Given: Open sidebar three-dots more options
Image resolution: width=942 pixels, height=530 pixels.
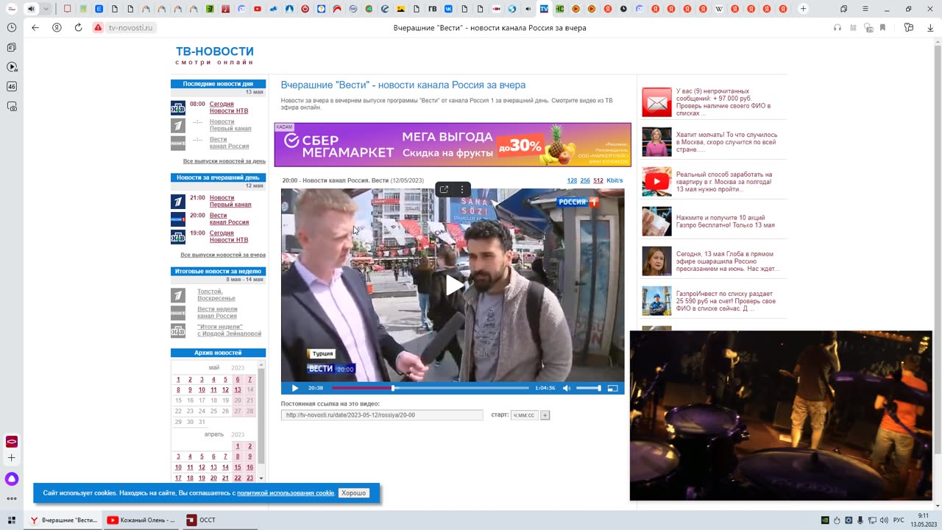Looking at the screenshot, I should pos(12,499).
